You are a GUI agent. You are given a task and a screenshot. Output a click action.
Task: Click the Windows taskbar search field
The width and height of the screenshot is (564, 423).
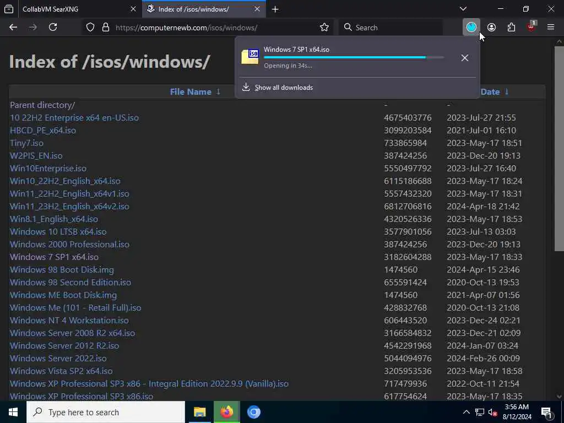coord(106,412)
